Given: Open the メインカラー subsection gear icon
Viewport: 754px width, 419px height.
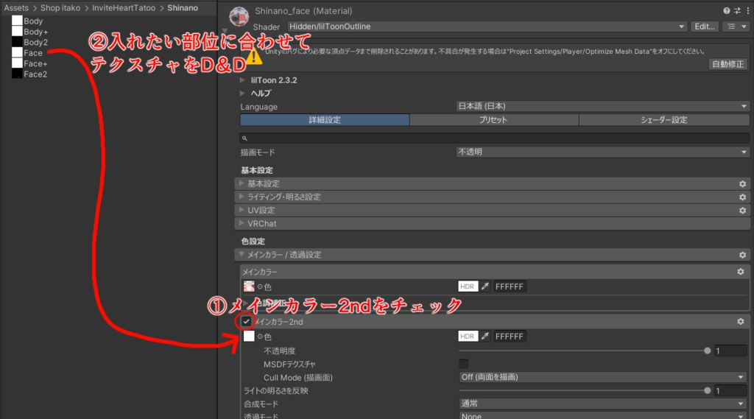Looking at the screenshot, I should [741, 272].
